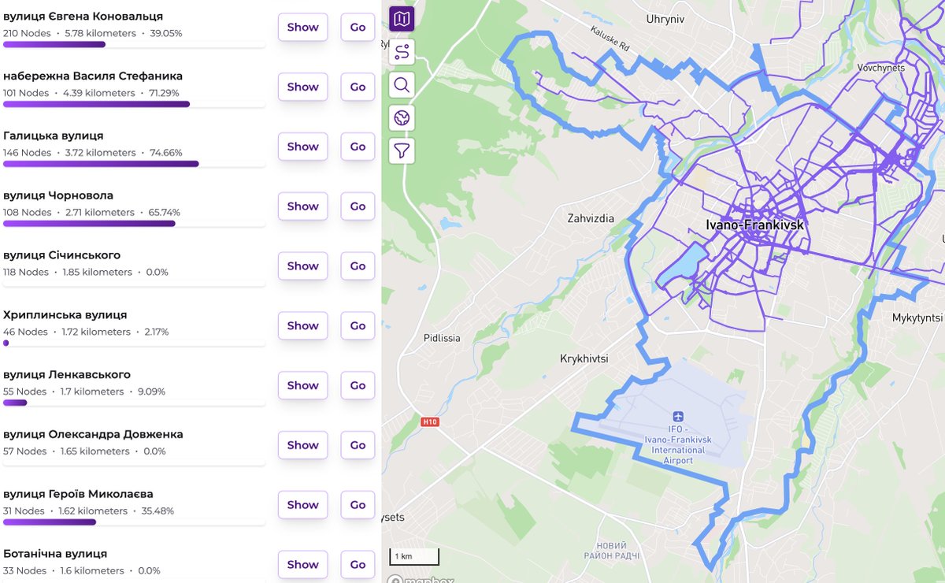Go to набережна Василя Стефаника
The height and width of the screenshot is (583, 945).
358,87
